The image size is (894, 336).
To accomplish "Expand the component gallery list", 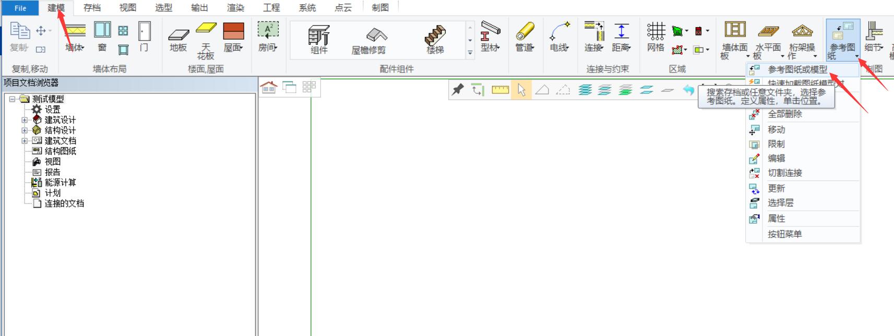I will click(x=470, y=53).
